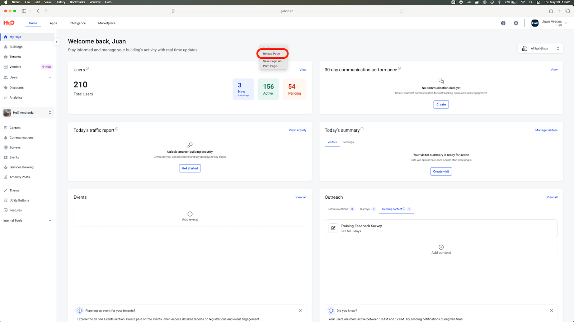Expand the Internal Tools section
This screenshot has height=322, width=574.
click(50, 221)
